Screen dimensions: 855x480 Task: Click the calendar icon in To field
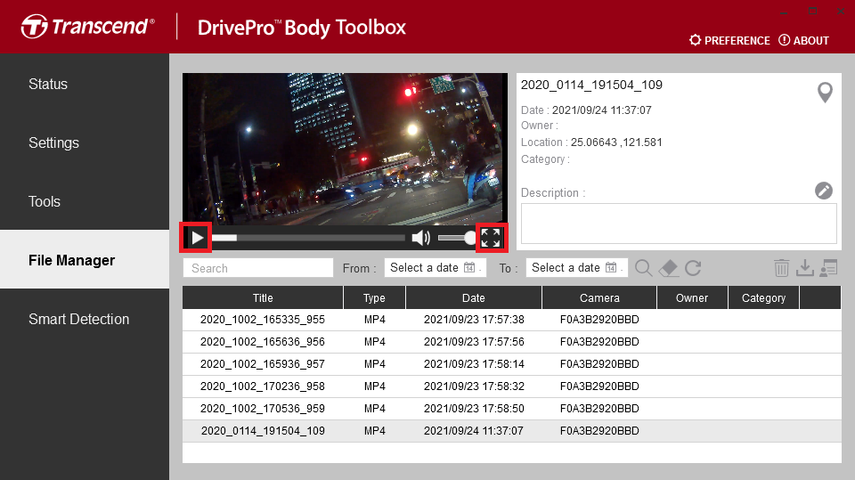pyautogui.click(x=611, y=267)
